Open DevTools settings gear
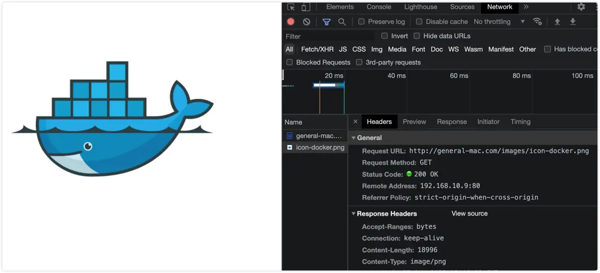Screen dimensions: 600x273 [x=581, y=7]
